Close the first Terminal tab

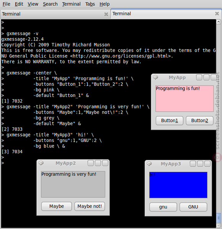pyautogui.click(x=106, y=14)
